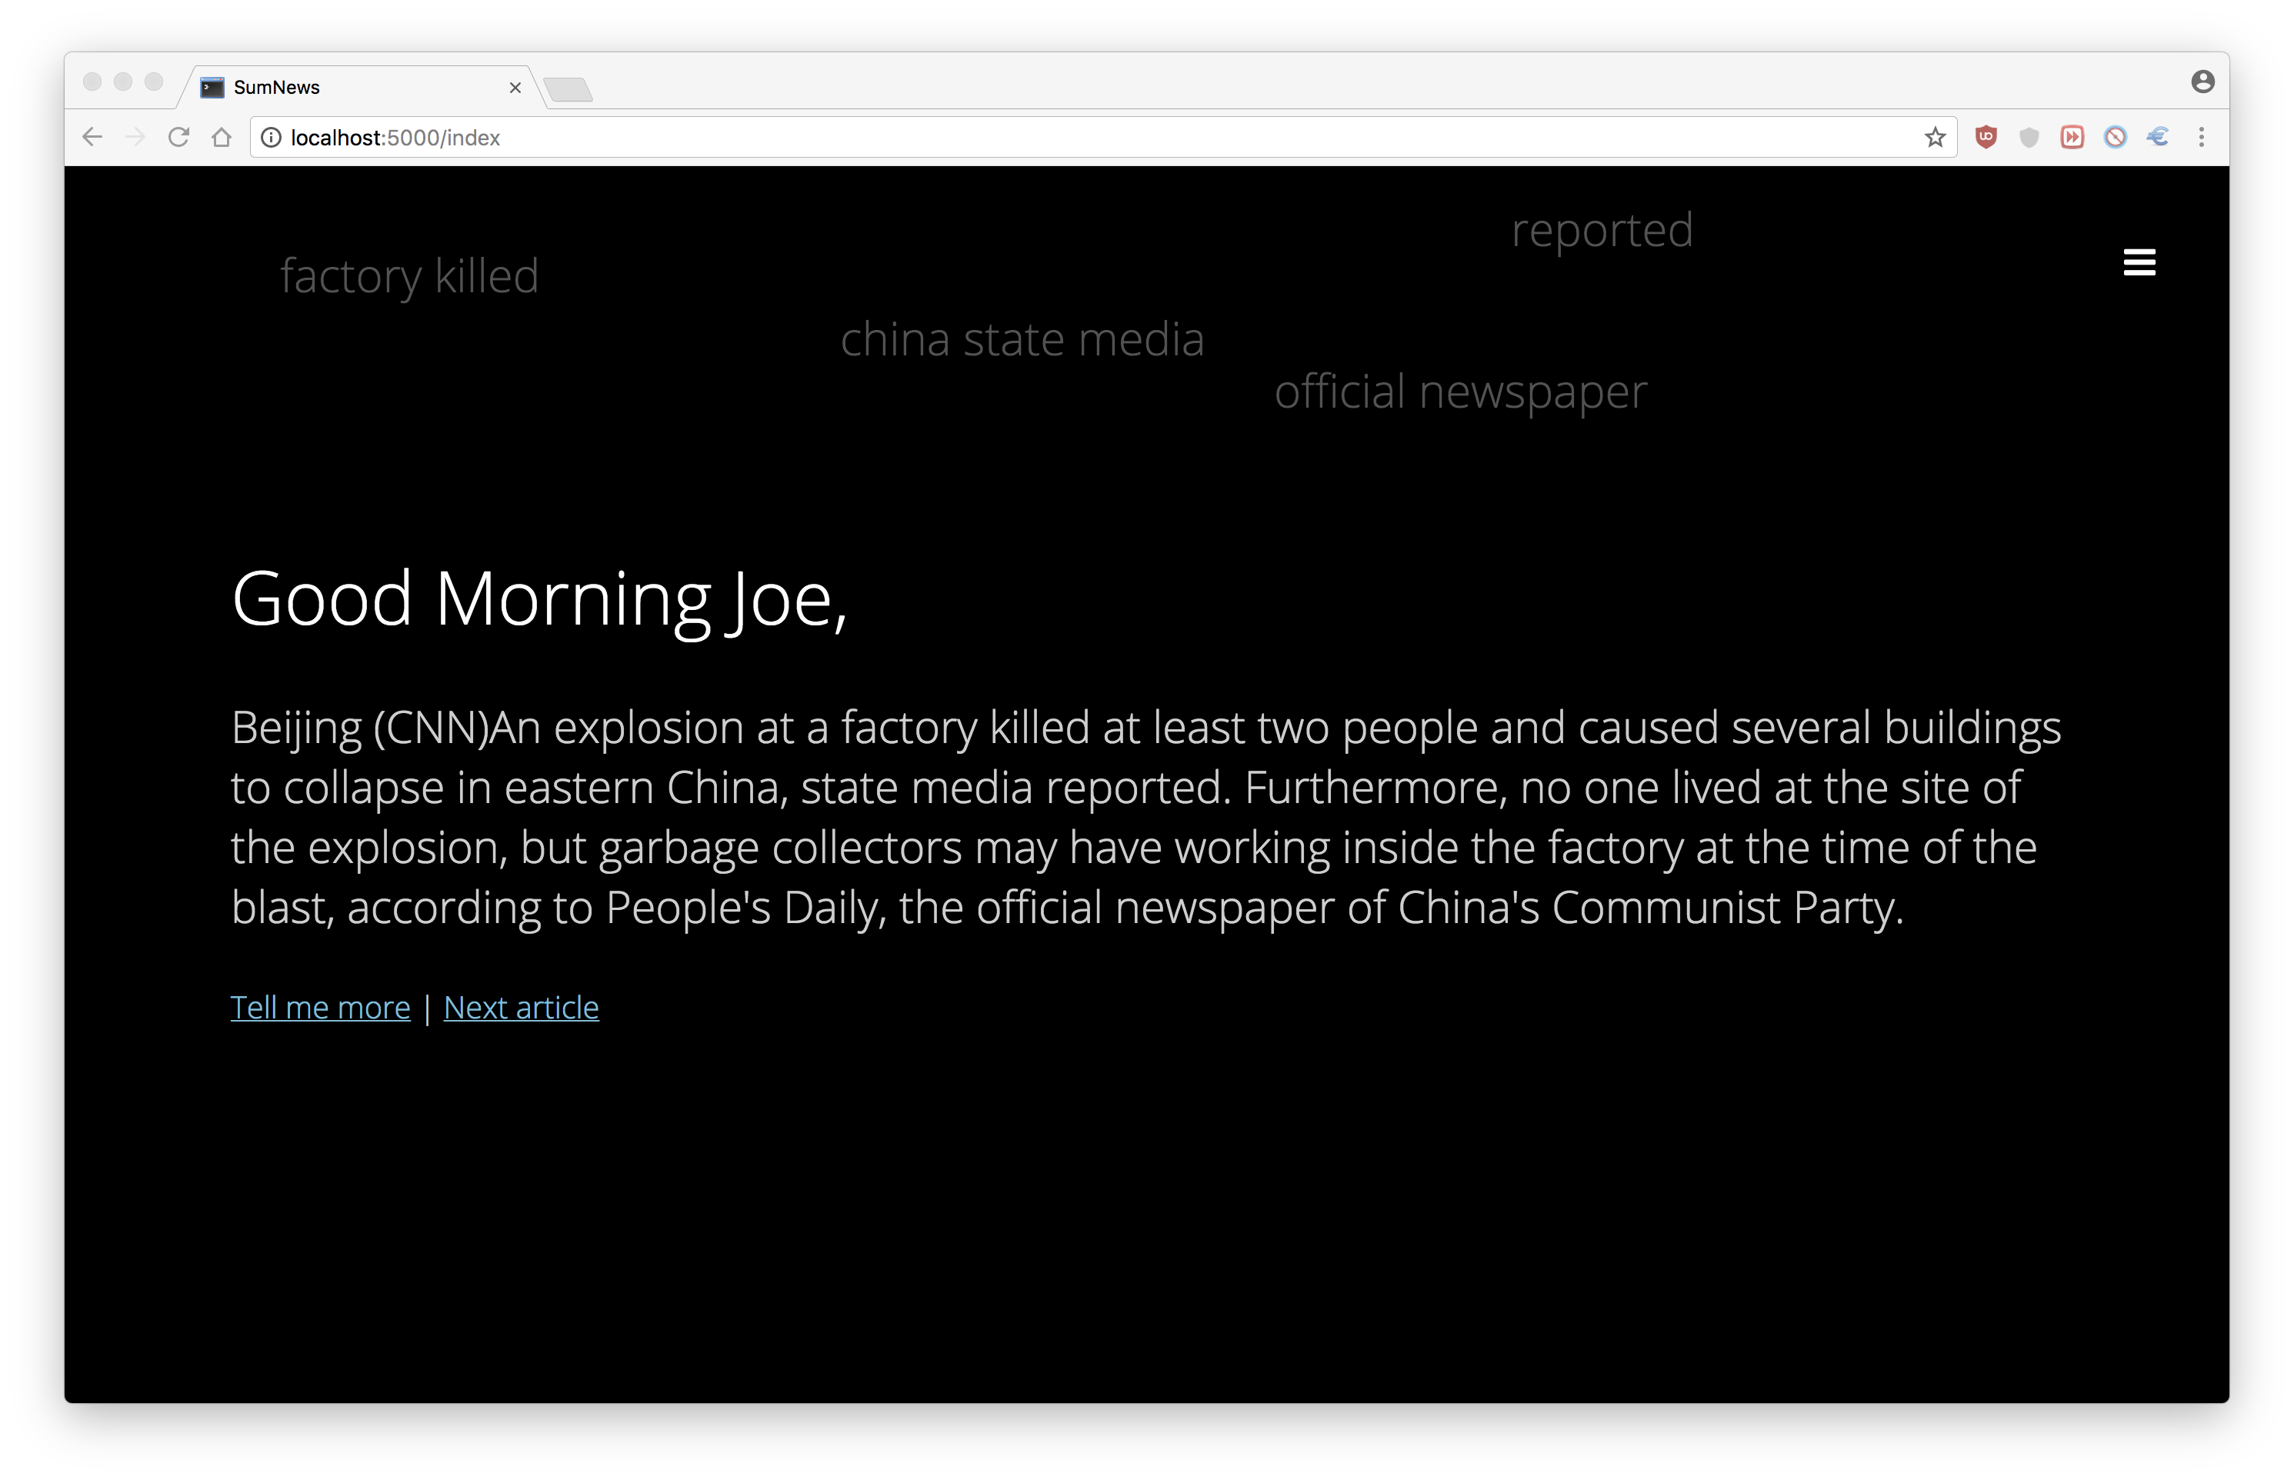This screenshot has height=1480, width=2294.
Task: View site information for localhost
Action: [x=271, y=138]
